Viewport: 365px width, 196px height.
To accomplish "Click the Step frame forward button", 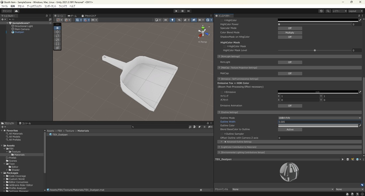I will tap(188, 11).
